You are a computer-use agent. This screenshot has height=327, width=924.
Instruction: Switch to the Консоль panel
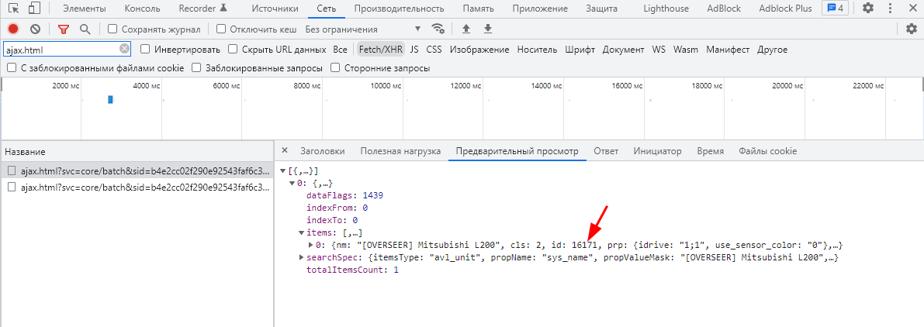(x=143, y=9)
